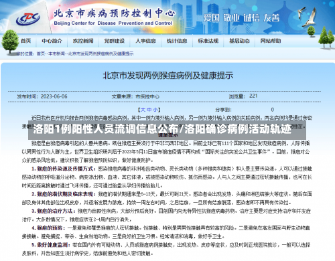Open the 标准法规 navigation item

tap(208, 41)
